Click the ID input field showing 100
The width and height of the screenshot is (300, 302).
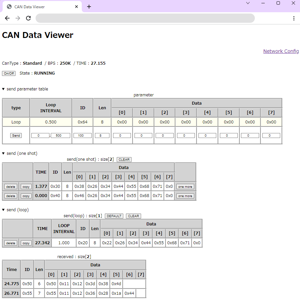[82, 136]
